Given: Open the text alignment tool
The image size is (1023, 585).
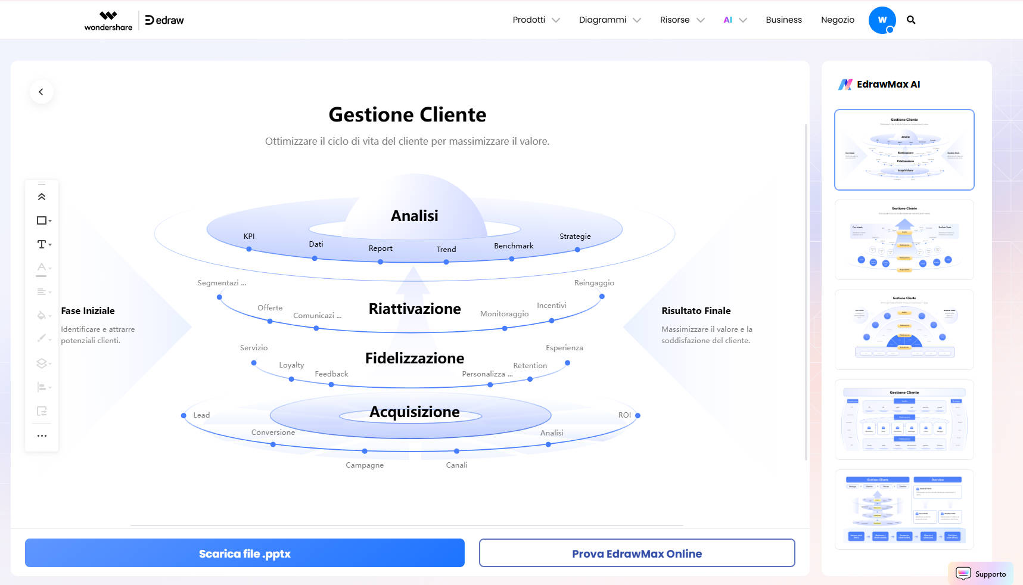Looking at the screenshot, I should pyautogui.click(x=44, y=292).
